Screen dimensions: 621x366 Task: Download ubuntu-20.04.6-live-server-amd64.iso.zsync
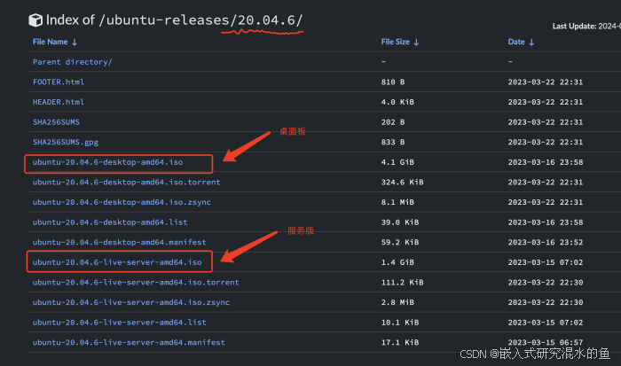pyautogui.click(x=131, y=302)
